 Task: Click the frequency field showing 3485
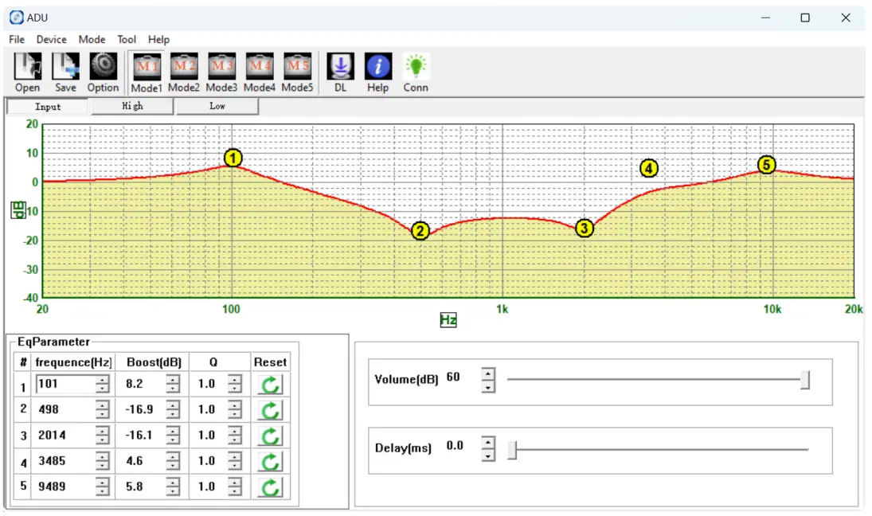point(65,460)
